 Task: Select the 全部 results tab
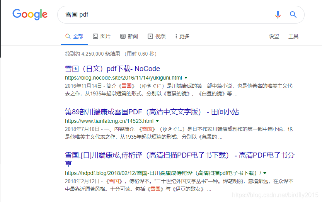74,36
